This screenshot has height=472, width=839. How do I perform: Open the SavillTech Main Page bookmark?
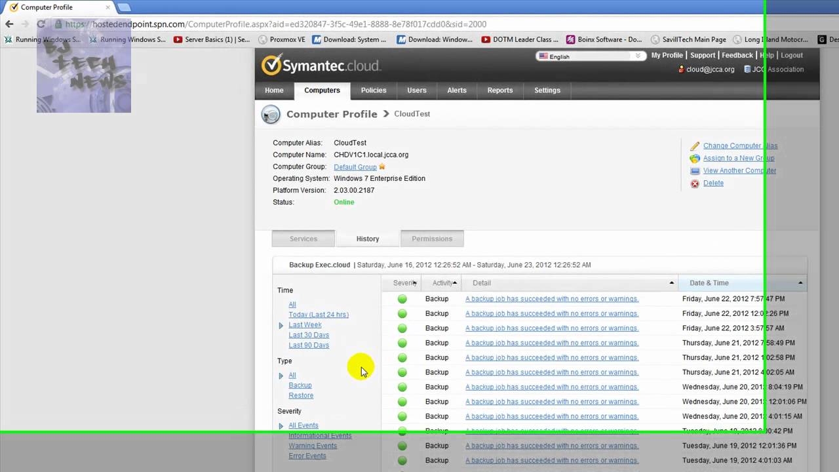click(x=688, y=39)
